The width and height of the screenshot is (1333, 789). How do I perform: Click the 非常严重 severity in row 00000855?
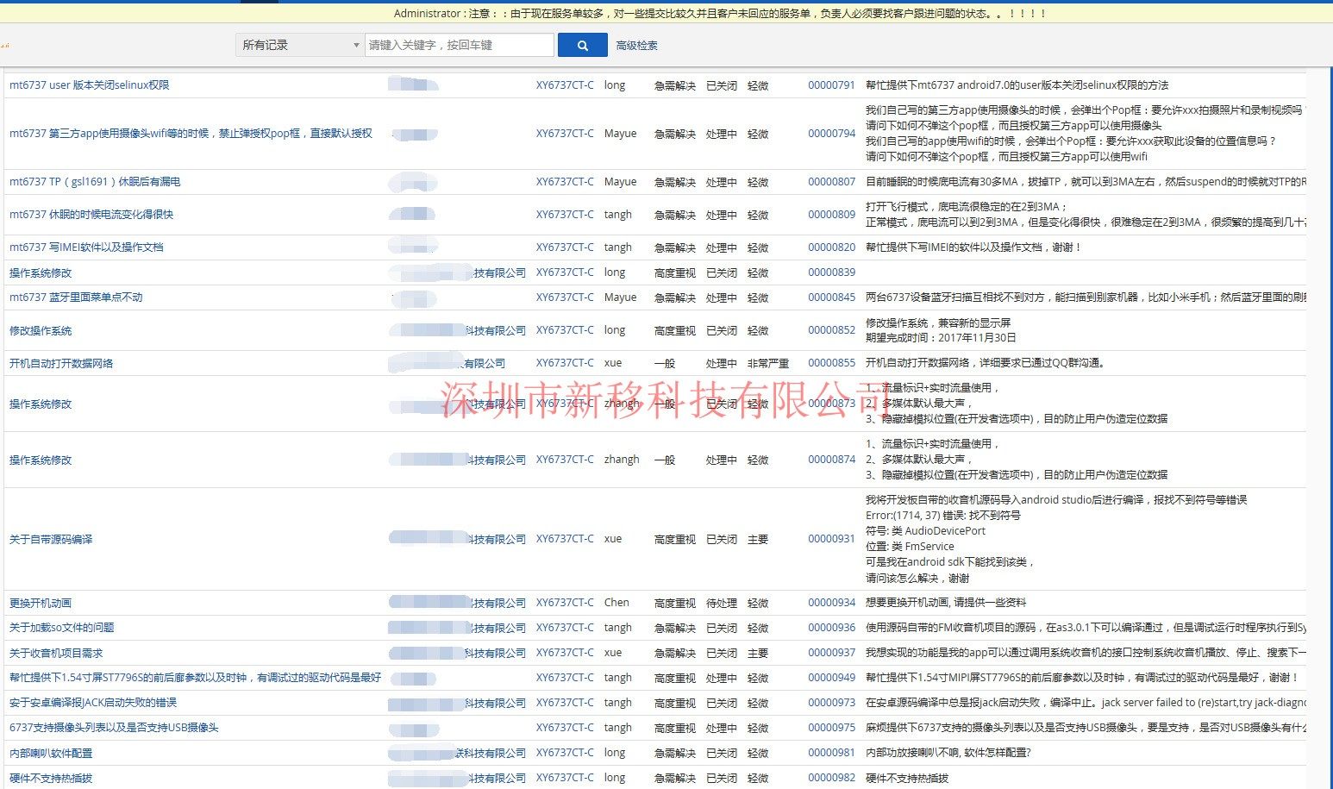click(768, 363)
